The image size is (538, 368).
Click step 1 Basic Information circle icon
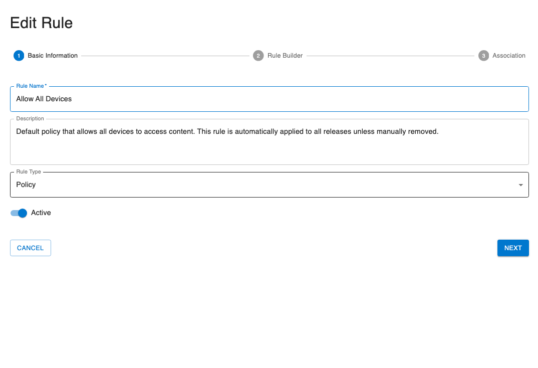[19, 56]
